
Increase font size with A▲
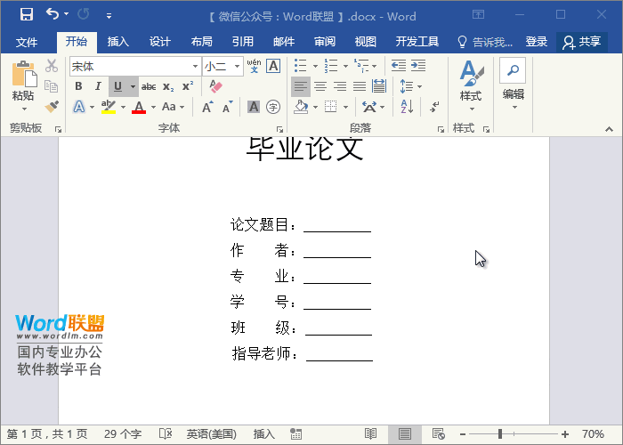point(207,107)
